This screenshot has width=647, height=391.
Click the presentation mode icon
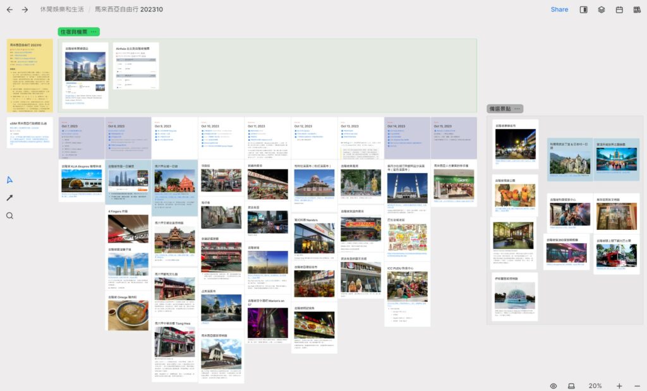(x=571, y=386)
